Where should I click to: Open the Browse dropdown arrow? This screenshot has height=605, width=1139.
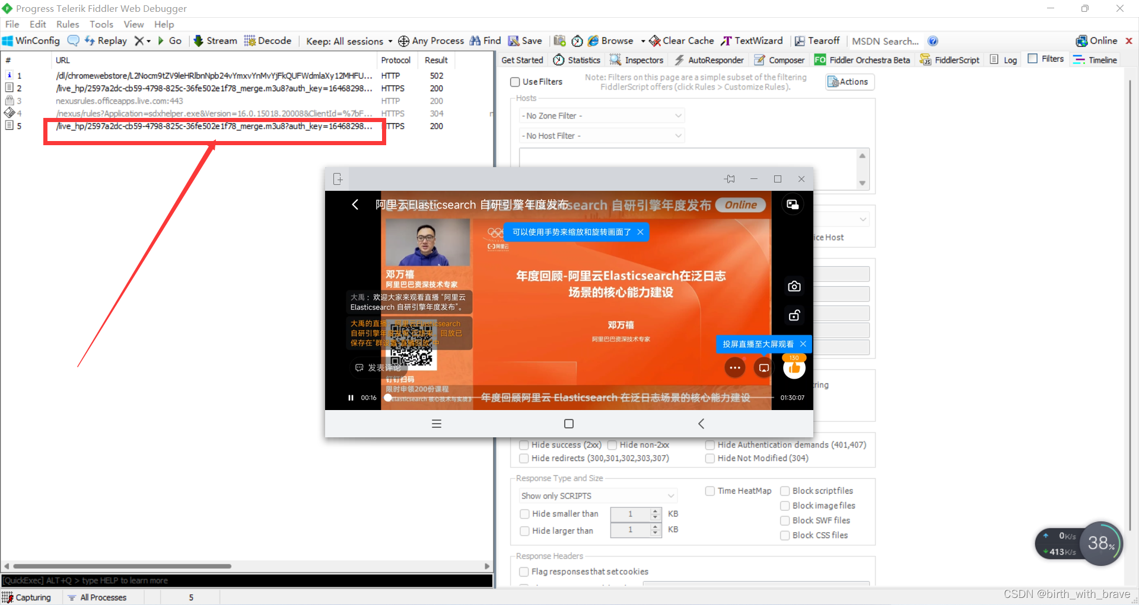pyautogui.click(x=643, y=41)
